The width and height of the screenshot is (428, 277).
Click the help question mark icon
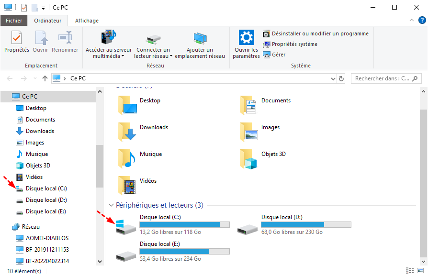coord(422,20)
